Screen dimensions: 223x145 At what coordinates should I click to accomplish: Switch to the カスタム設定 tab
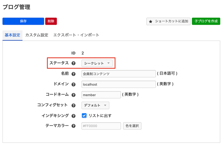pyautogui.click(x=37, y=35)
